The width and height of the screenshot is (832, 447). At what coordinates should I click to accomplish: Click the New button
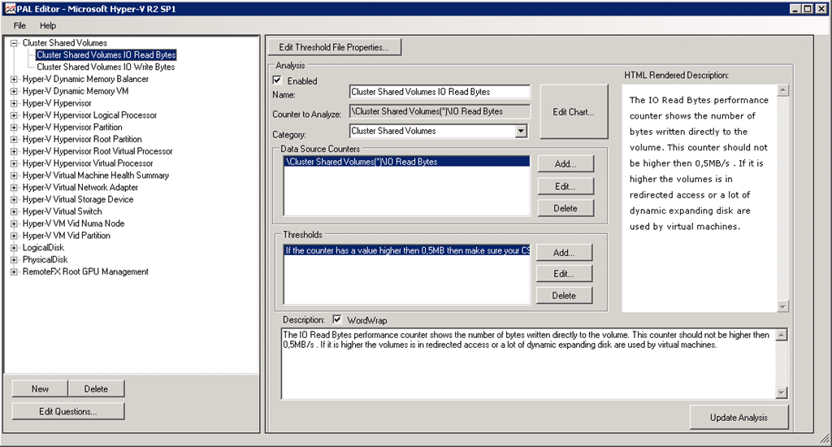coord(40,389)
